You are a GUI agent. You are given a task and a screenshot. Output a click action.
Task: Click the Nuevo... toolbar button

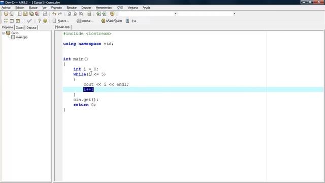pos(61,21)
